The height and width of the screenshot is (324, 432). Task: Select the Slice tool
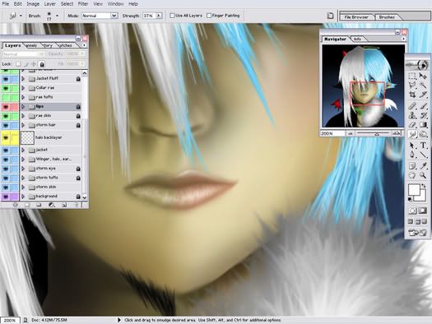click(423, 95)
